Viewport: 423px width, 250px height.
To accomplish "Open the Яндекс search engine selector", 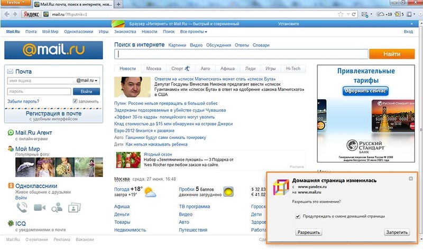I will point(31,14).
